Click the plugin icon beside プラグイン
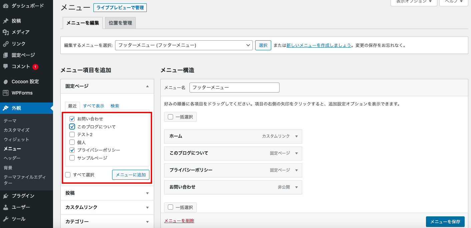 click(x=6, y=196)
